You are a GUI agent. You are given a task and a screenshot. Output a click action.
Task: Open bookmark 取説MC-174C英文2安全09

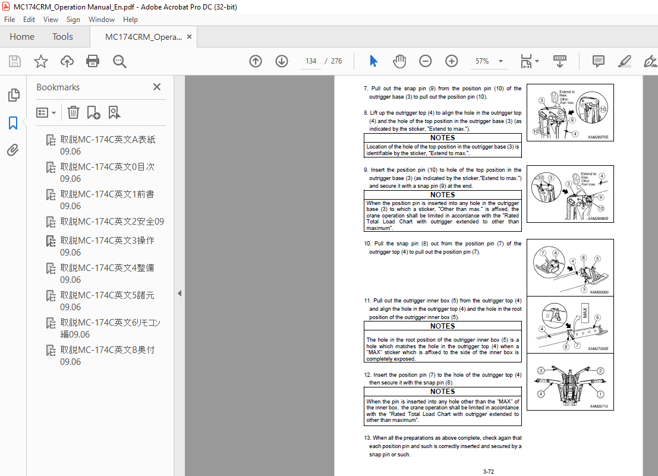click(x=112, y=222)
